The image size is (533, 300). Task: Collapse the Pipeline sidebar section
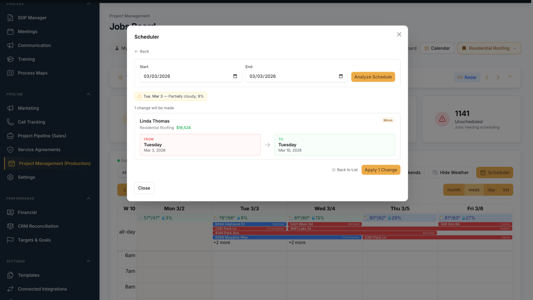click(x=88, y=94)
